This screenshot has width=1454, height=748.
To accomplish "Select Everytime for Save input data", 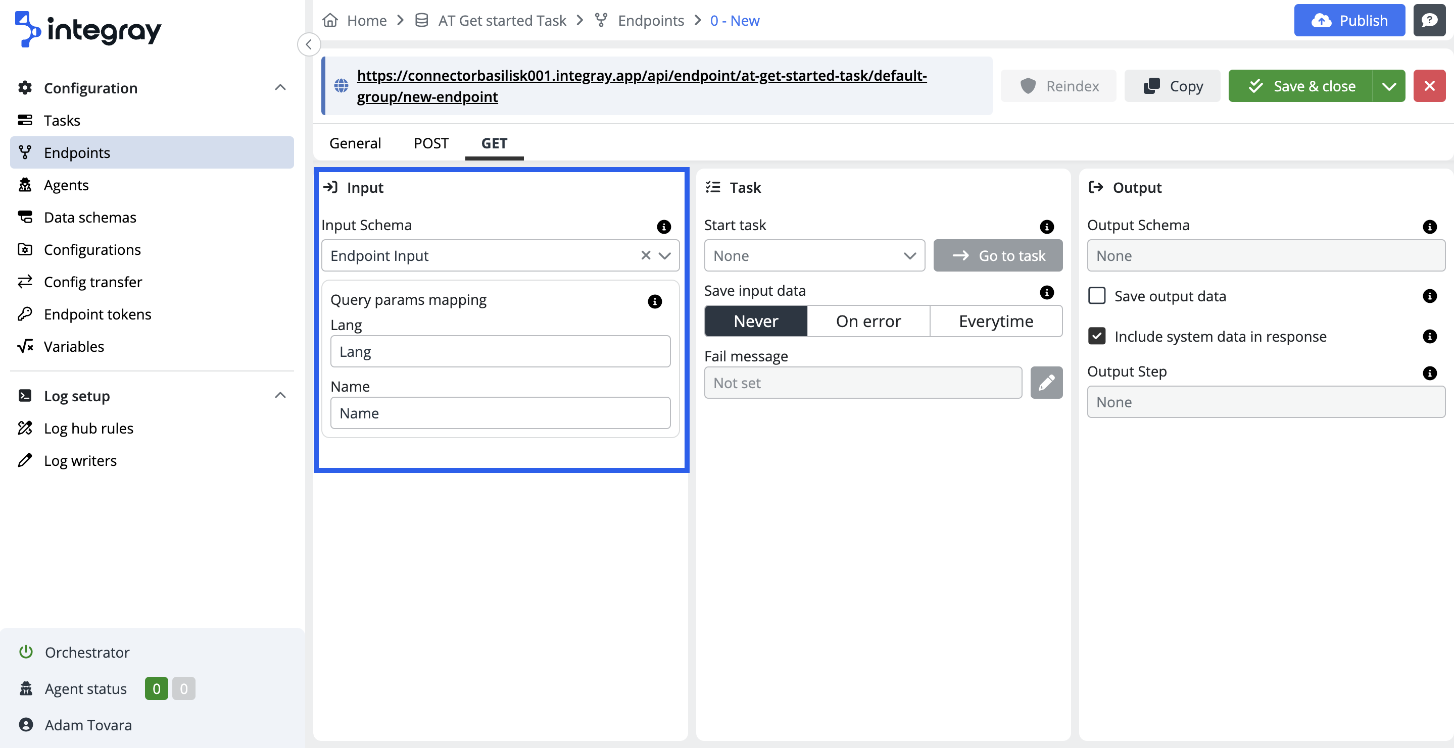I will coord(995,321).
